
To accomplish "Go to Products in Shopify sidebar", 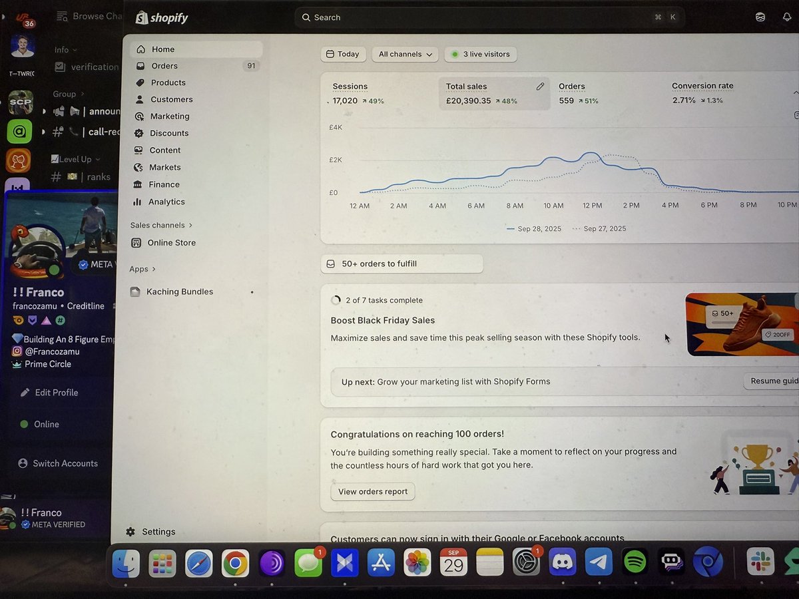I will coord(168,83).
